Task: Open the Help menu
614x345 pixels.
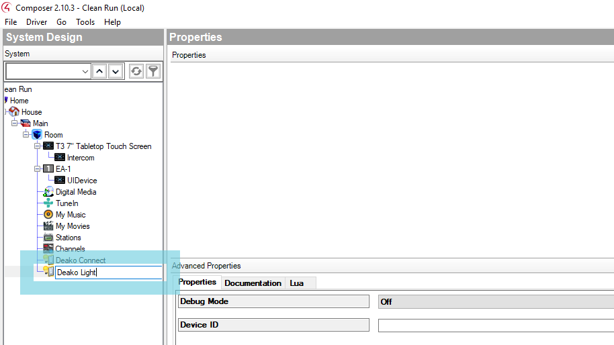Action: point(112,22)
